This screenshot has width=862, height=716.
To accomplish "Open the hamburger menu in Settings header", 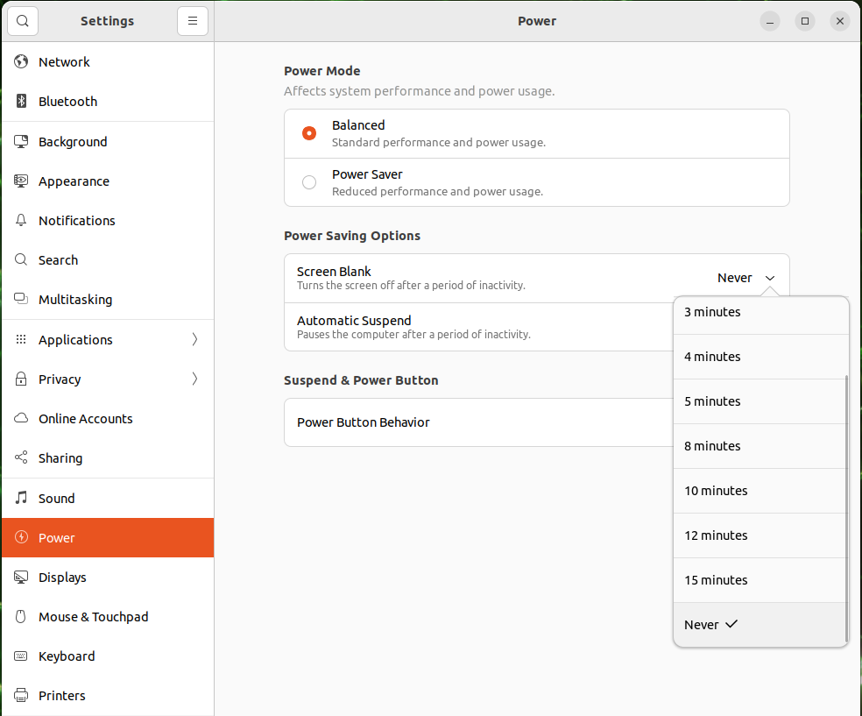I will (193, 21).
